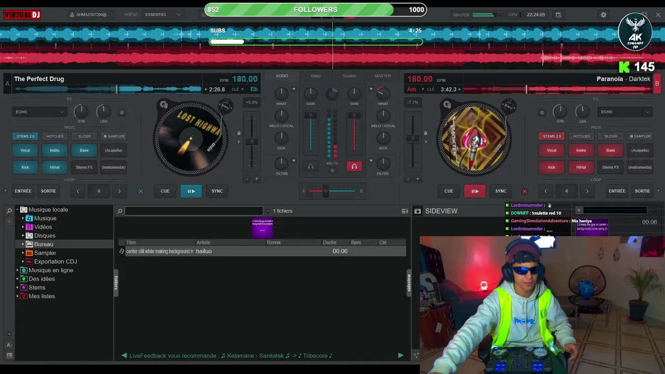Halve the left deck loop with the left arrow

[x=78, y=191]
